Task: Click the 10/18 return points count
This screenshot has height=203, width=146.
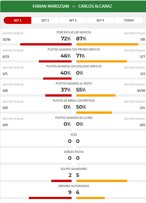Action: [141, 91]
